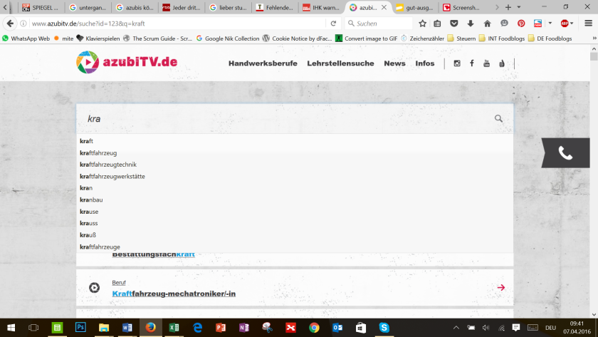Screen dimensions: 598x337
Task: Open a new tab with plus button
Action: 508,7
